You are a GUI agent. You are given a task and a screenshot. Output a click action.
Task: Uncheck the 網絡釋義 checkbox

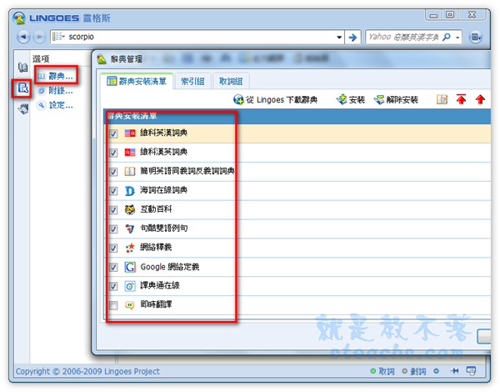tap(113, 248)
